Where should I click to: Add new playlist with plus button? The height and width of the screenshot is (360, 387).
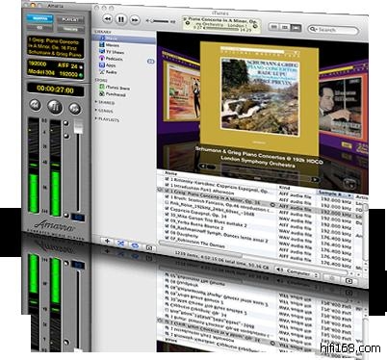(x=107, y=242)
